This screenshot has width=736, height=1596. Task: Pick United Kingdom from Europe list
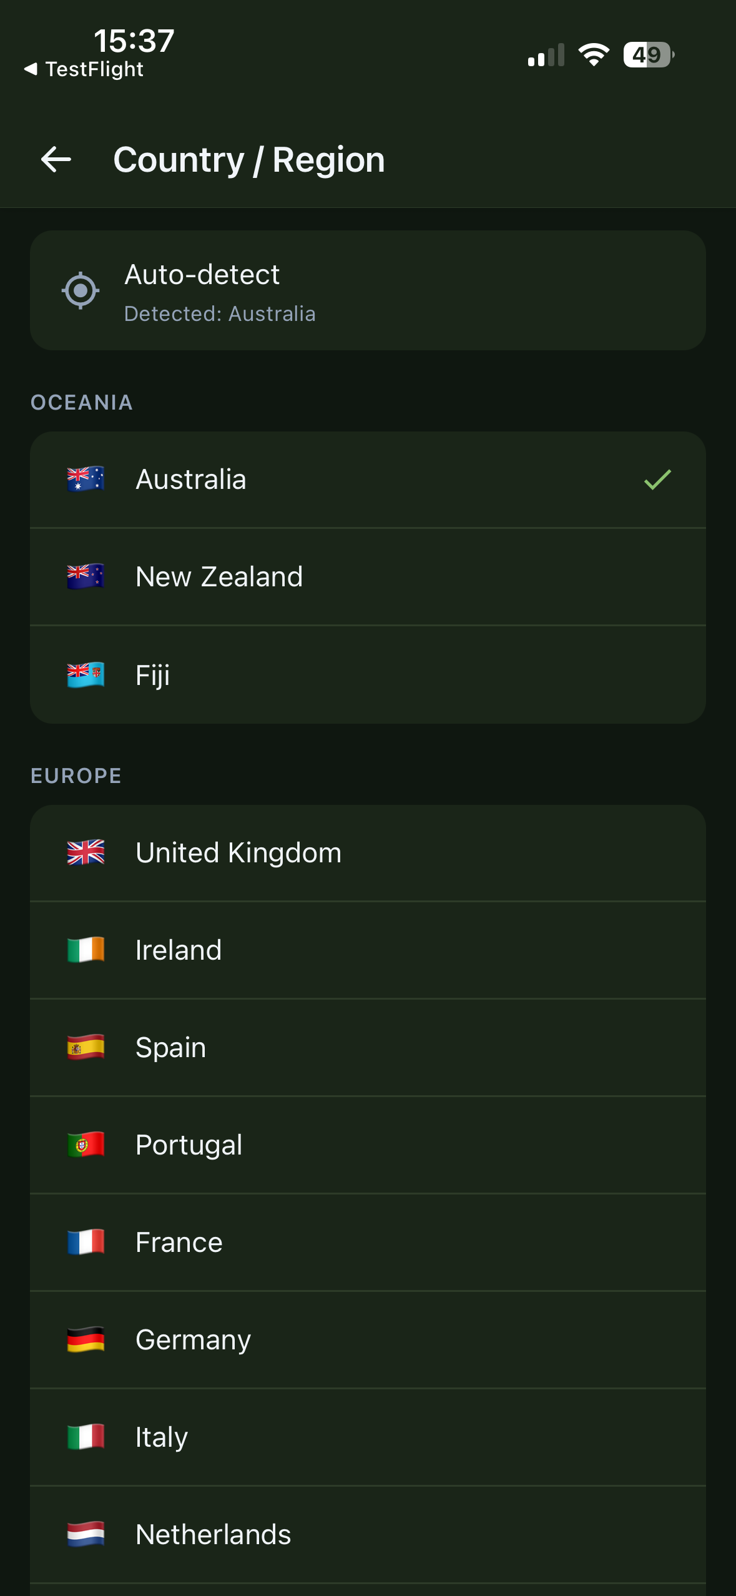[x=367, y=853]
